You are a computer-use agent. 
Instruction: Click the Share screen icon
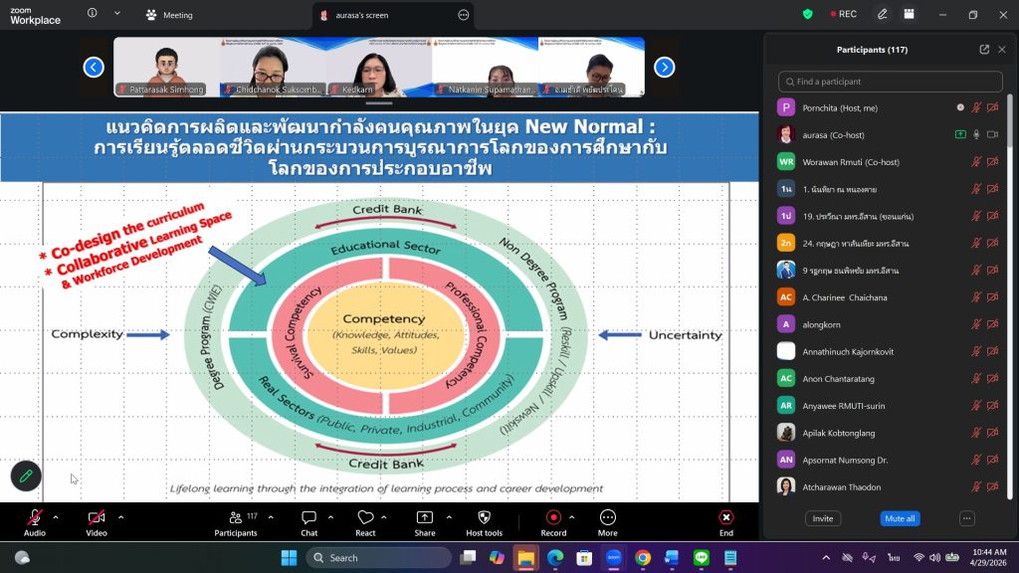[425, 517]
